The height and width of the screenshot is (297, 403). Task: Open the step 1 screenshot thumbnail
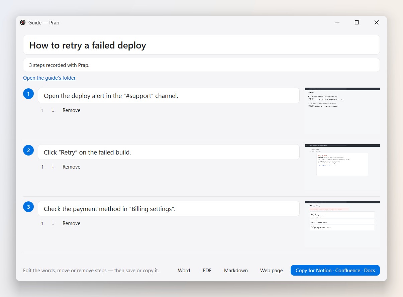(x=342, y=111)
